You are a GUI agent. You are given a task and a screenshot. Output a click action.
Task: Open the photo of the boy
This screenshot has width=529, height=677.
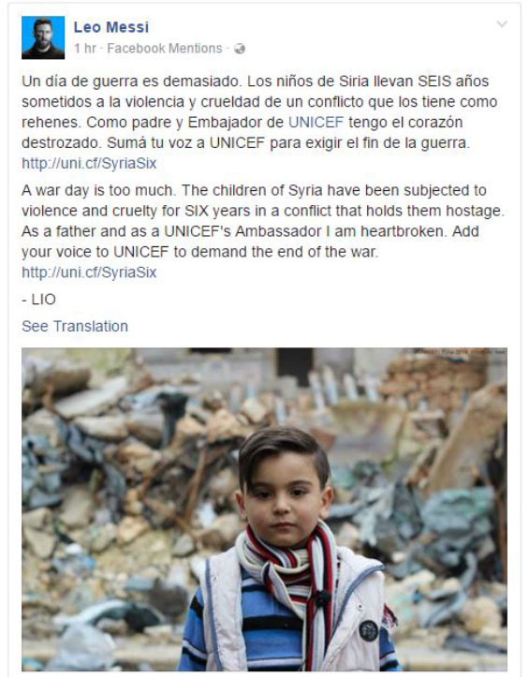(264, 509)
